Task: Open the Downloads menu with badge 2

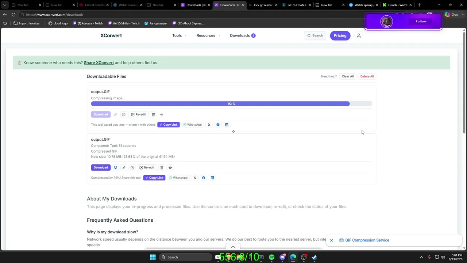Action: pyautogui.click(x=243, y=35)
